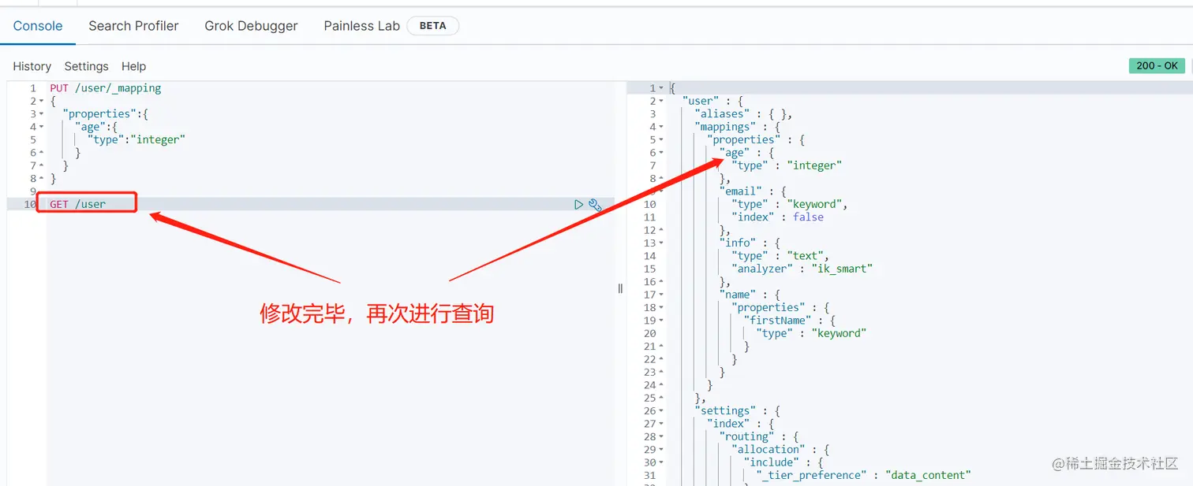Open the Painless Lab tab

(361, 25)
